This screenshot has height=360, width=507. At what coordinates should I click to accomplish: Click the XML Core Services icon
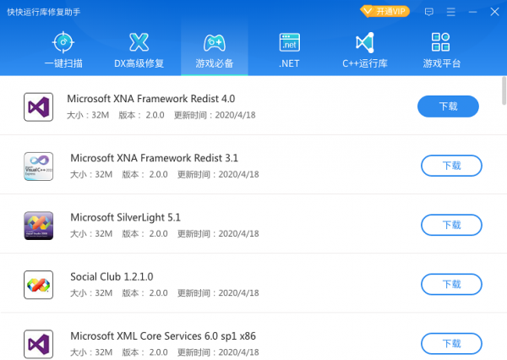38,343
